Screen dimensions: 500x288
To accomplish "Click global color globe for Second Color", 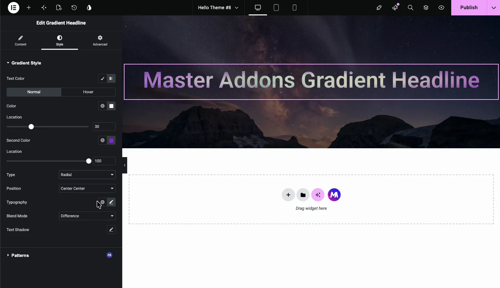I will point(103,140).
